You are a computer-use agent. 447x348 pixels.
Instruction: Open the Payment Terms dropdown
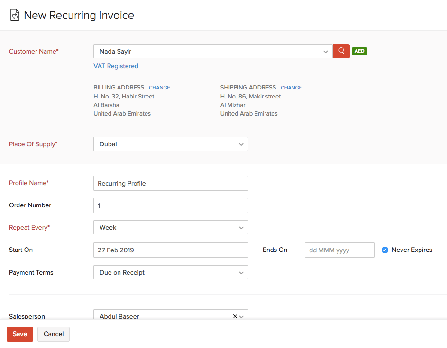tap(241, 272)
